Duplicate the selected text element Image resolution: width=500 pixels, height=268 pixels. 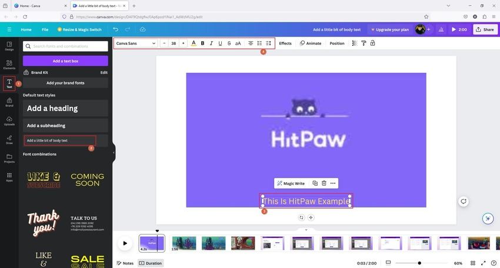point(315,183)
